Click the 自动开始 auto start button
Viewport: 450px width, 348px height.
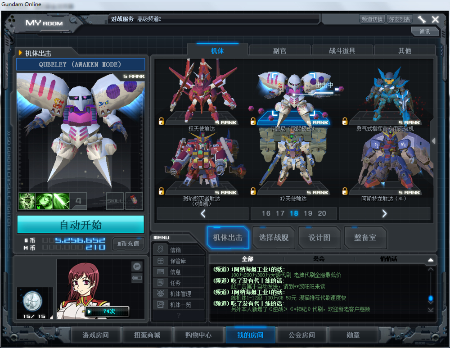click(81, 225)
